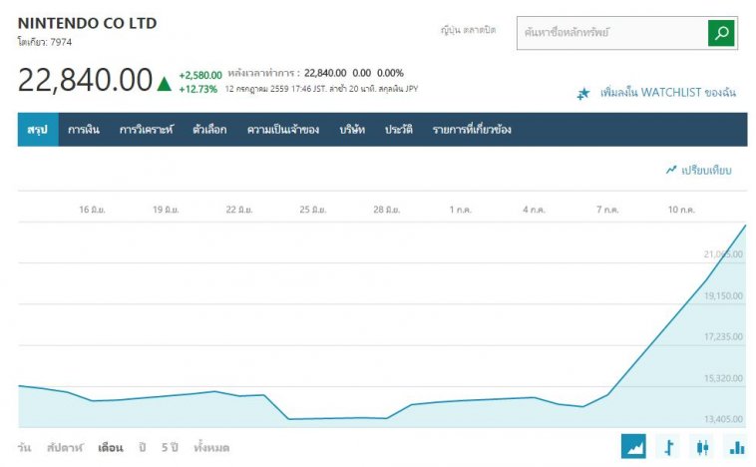This screenshot has height=467, width=756.
Task: Click the เปรียบเทียบ compare link
Action: tap(706, 171)
